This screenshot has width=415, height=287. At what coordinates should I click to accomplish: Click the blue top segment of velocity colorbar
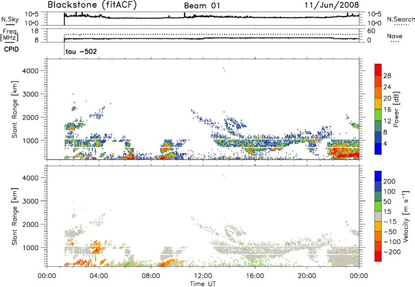pyautogui.click(x=378, y=176)
